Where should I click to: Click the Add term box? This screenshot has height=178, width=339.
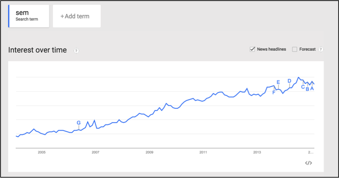(77, 16)
